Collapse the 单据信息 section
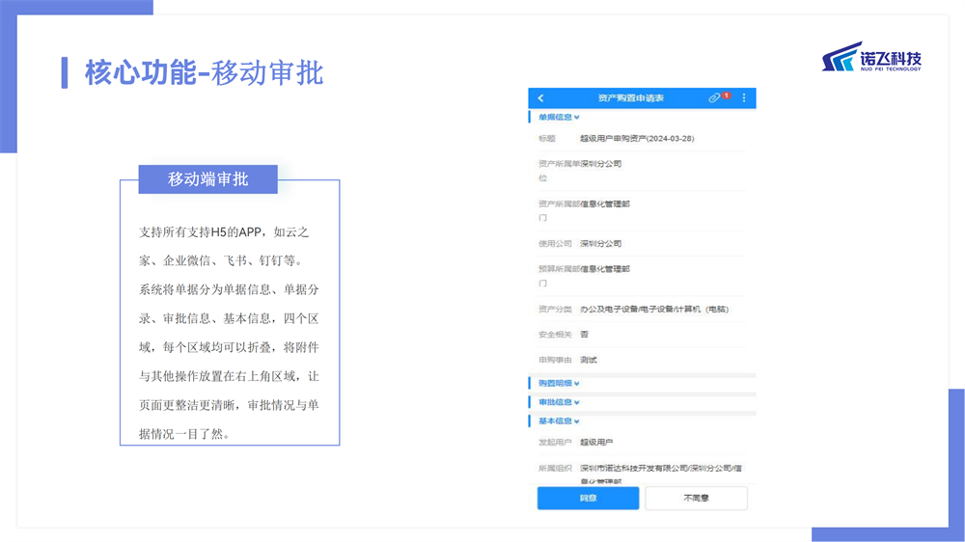Image resolution: width=965 pixels, height=542 pixels. (559, 117)
